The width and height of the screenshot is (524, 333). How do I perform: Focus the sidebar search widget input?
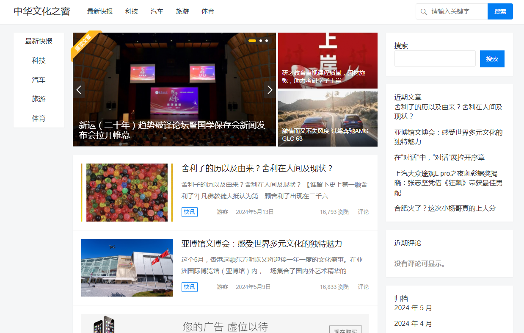[435, 59]
